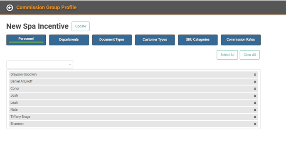286x168 pixels.
Task: Open the SKU Categories tab
Action: [198, 40]
